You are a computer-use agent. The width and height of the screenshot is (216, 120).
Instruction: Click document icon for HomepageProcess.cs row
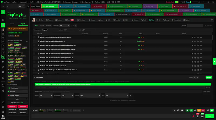pyautogui.click(x=198, y=58)
